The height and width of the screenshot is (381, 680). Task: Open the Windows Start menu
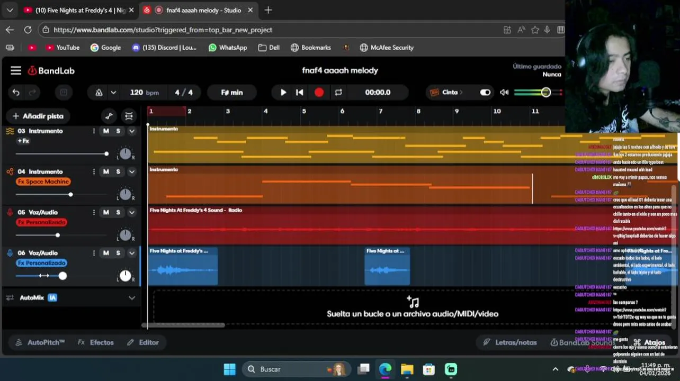pyautogui.click(x=229, y=369)
